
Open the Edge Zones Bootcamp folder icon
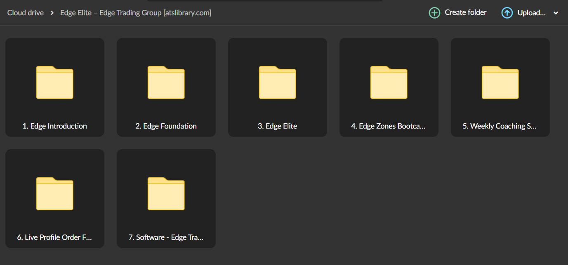pyautogui.click(x=389, y=82)
